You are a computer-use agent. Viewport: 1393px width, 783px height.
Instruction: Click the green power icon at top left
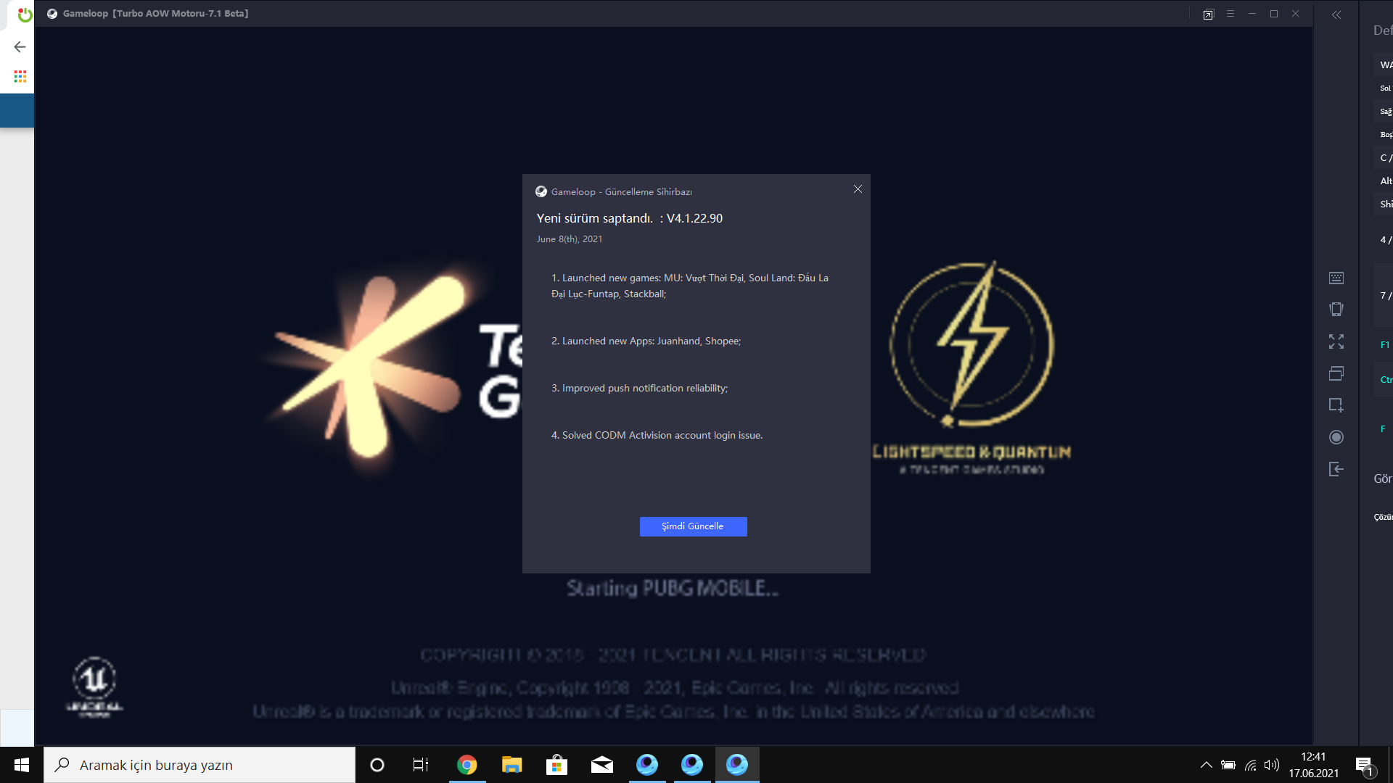tap(25, 14)
